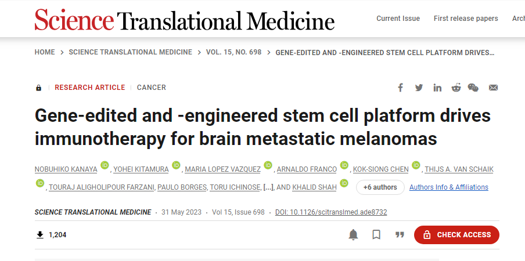Share article on LinkedIn
This screenshot has width=525, height=261.
(x=437, y=88)
